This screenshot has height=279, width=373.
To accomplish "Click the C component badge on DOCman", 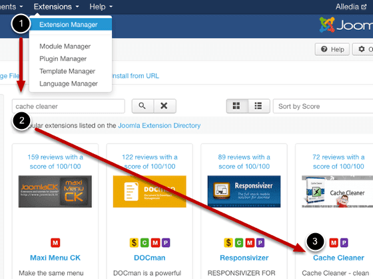I will point(145,242).
